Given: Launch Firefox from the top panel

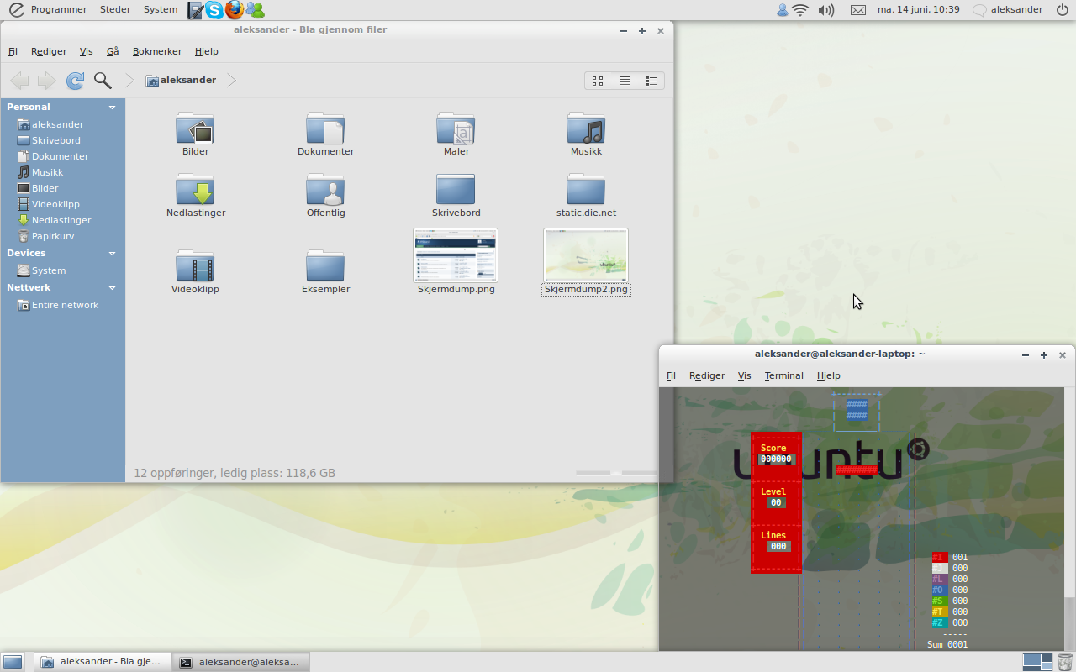Looking at the screenshot, I should [x=235, y=10].
